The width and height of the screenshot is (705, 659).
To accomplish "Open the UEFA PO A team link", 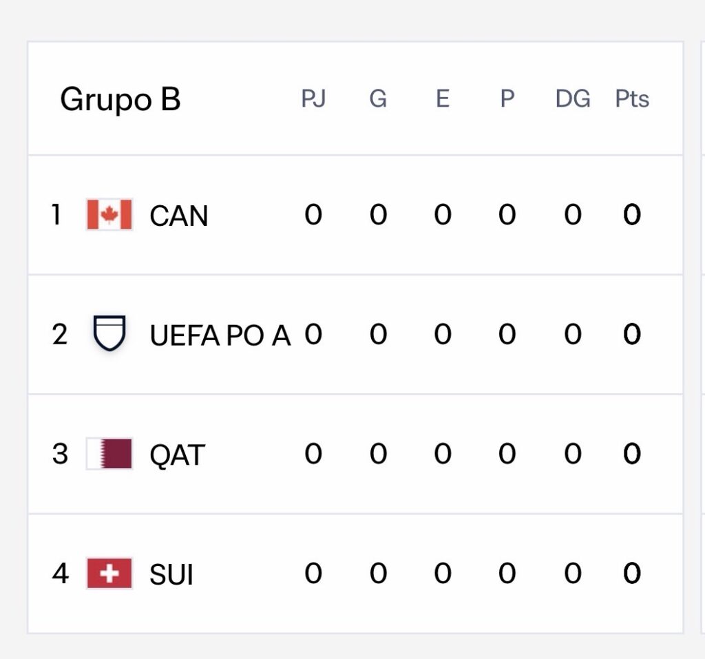I will [220, 335].
